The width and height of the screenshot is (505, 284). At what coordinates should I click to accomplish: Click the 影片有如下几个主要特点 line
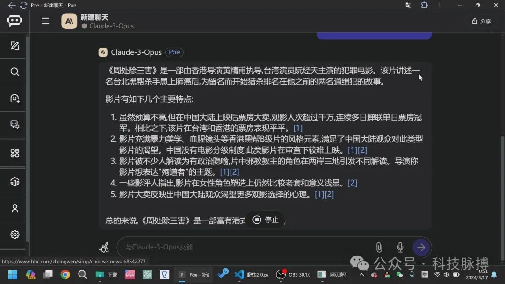149,99
